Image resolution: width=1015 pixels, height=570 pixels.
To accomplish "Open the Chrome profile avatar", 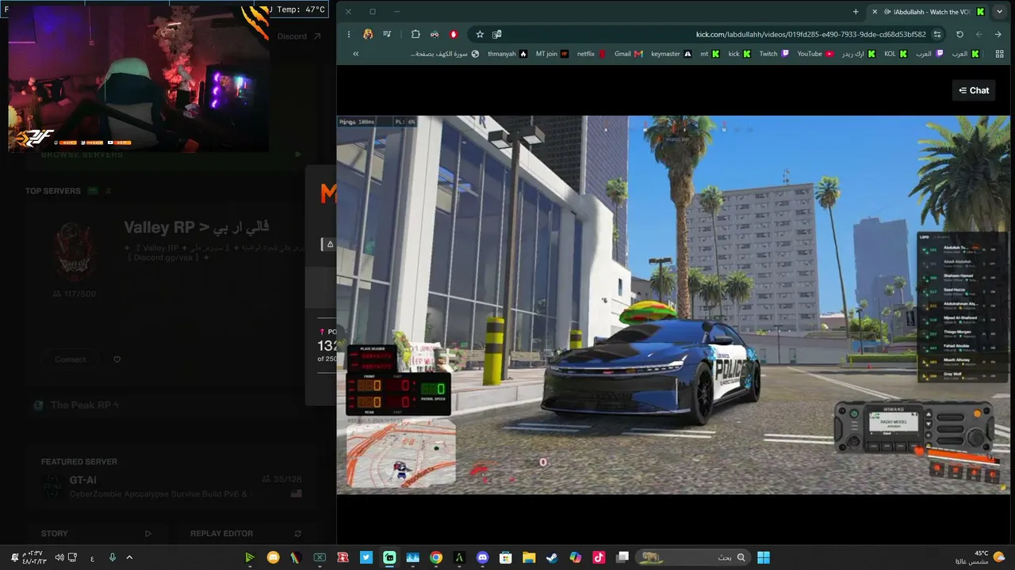I will (x=368, y=34).
